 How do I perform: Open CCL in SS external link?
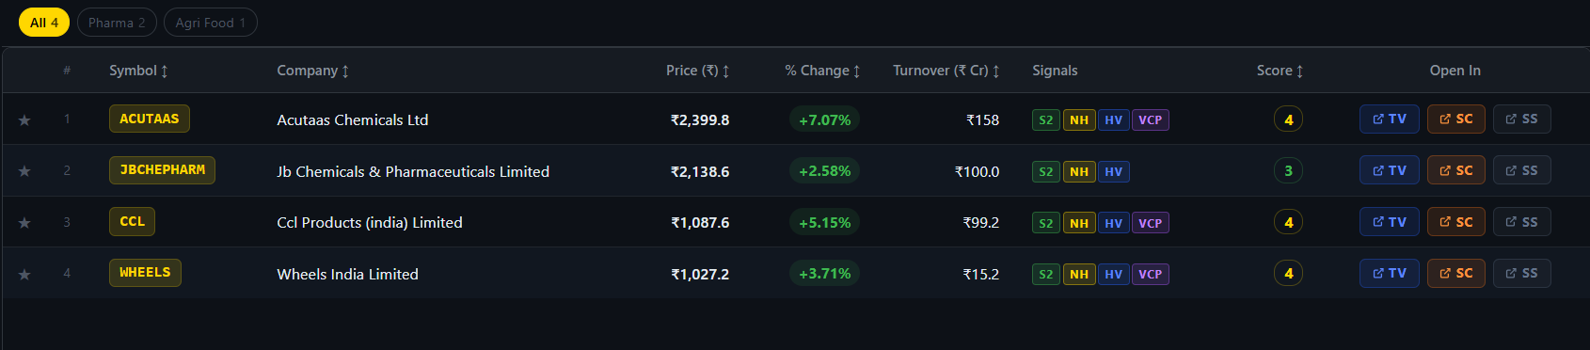[x=1521, y=222]
